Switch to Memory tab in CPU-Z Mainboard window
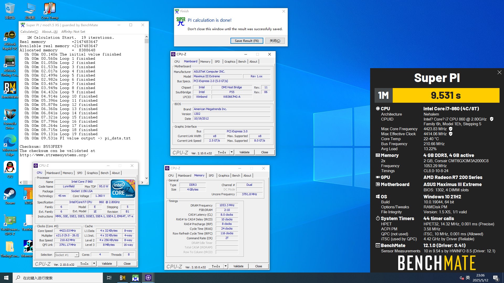The height and width of the screenshot is (283, 504). point(205,62)
